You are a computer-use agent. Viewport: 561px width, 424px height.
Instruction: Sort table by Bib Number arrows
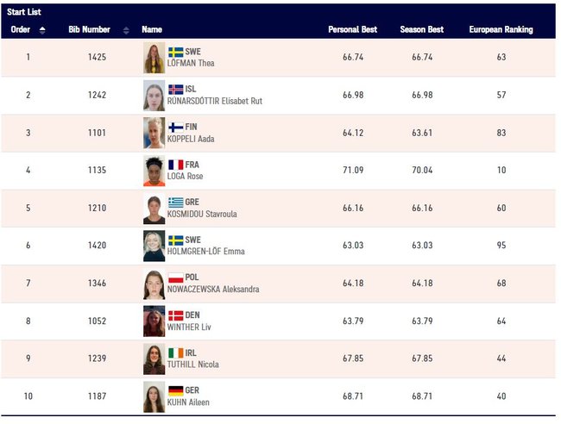tap(126, 30)
